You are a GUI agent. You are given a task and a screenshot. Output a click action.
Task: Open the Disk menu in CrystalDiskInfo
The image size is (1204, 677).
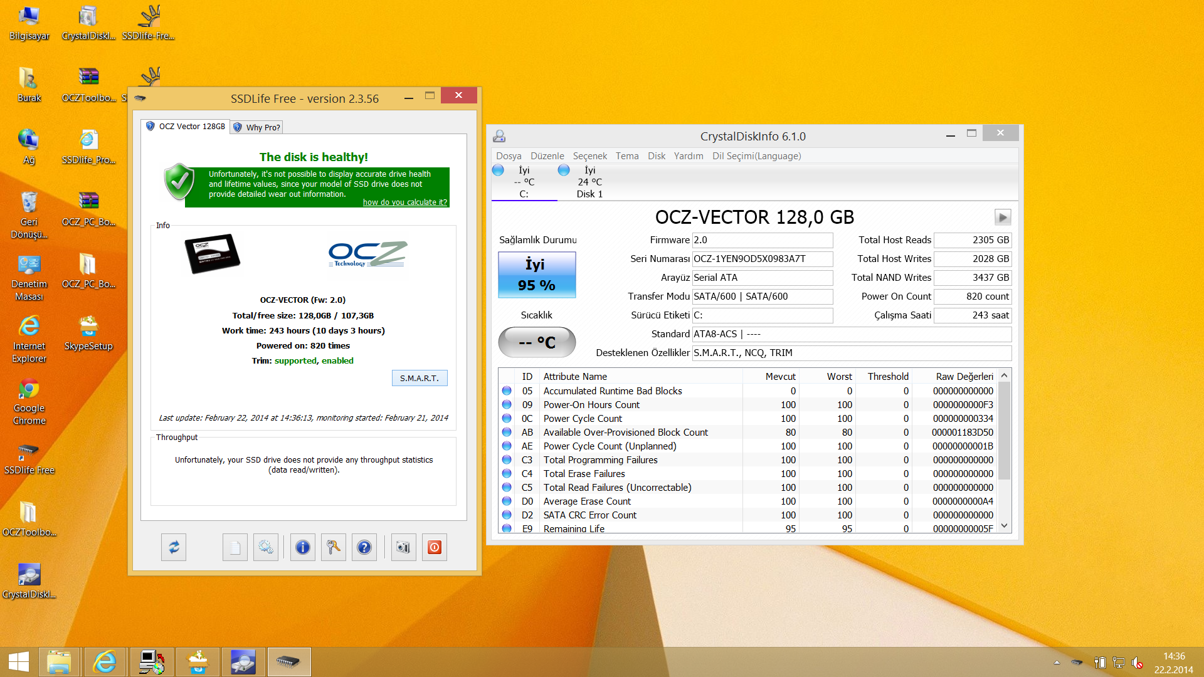coord(657,156)
